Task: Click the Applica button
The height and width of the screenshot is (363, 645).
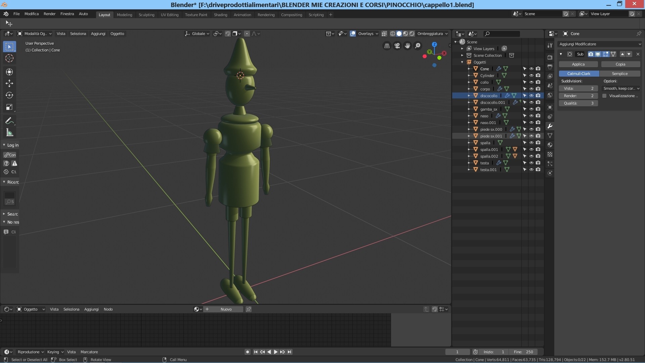Action: (x=578, y=64)
